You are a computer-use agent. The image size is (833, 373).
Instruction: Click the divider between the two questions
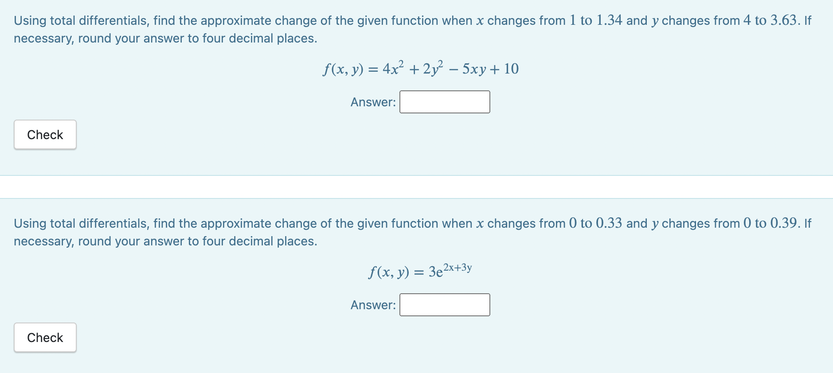click(x=417, y=187)
